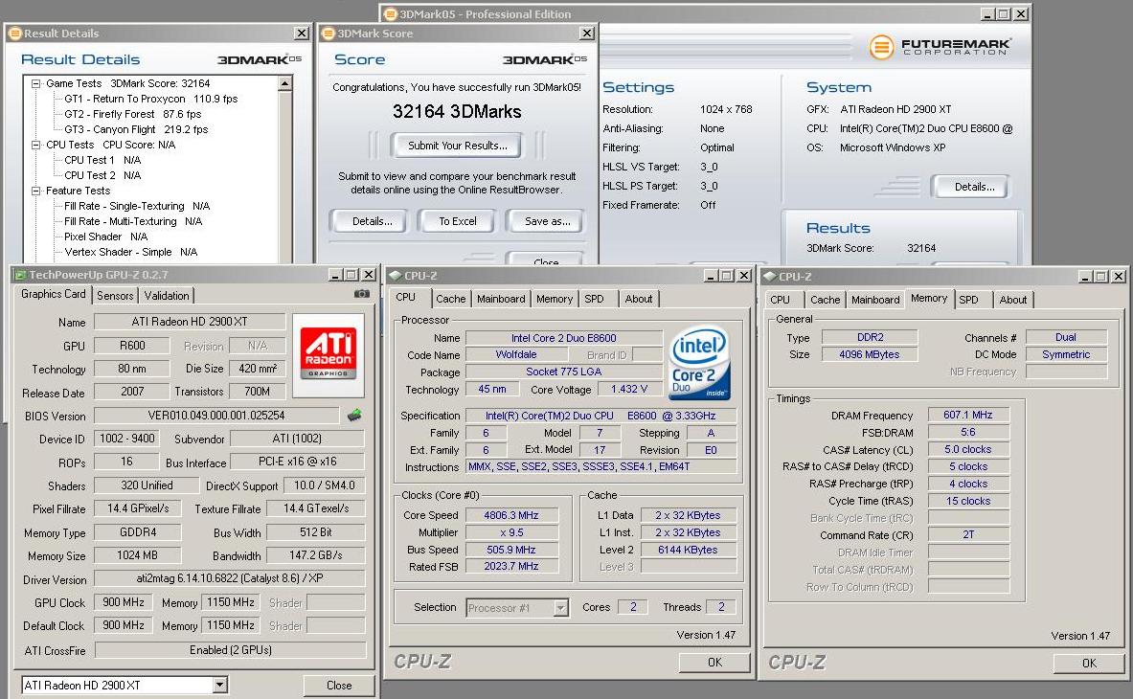Click OK in the Memory tab CPU-Z window

click(x=1089, y=663)
